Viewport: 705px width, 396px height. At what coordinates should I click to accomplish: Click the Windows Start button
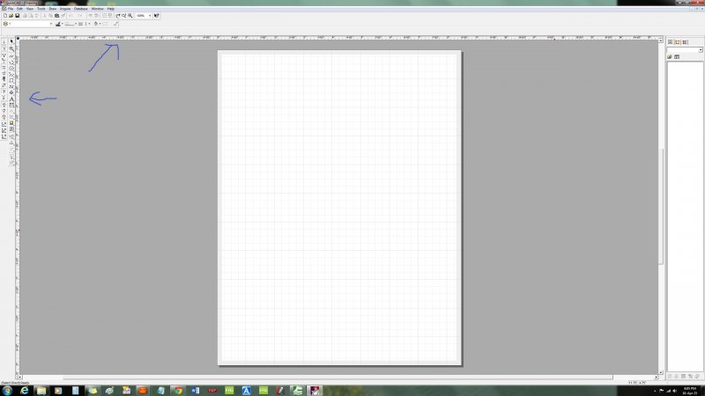(7, 391)
